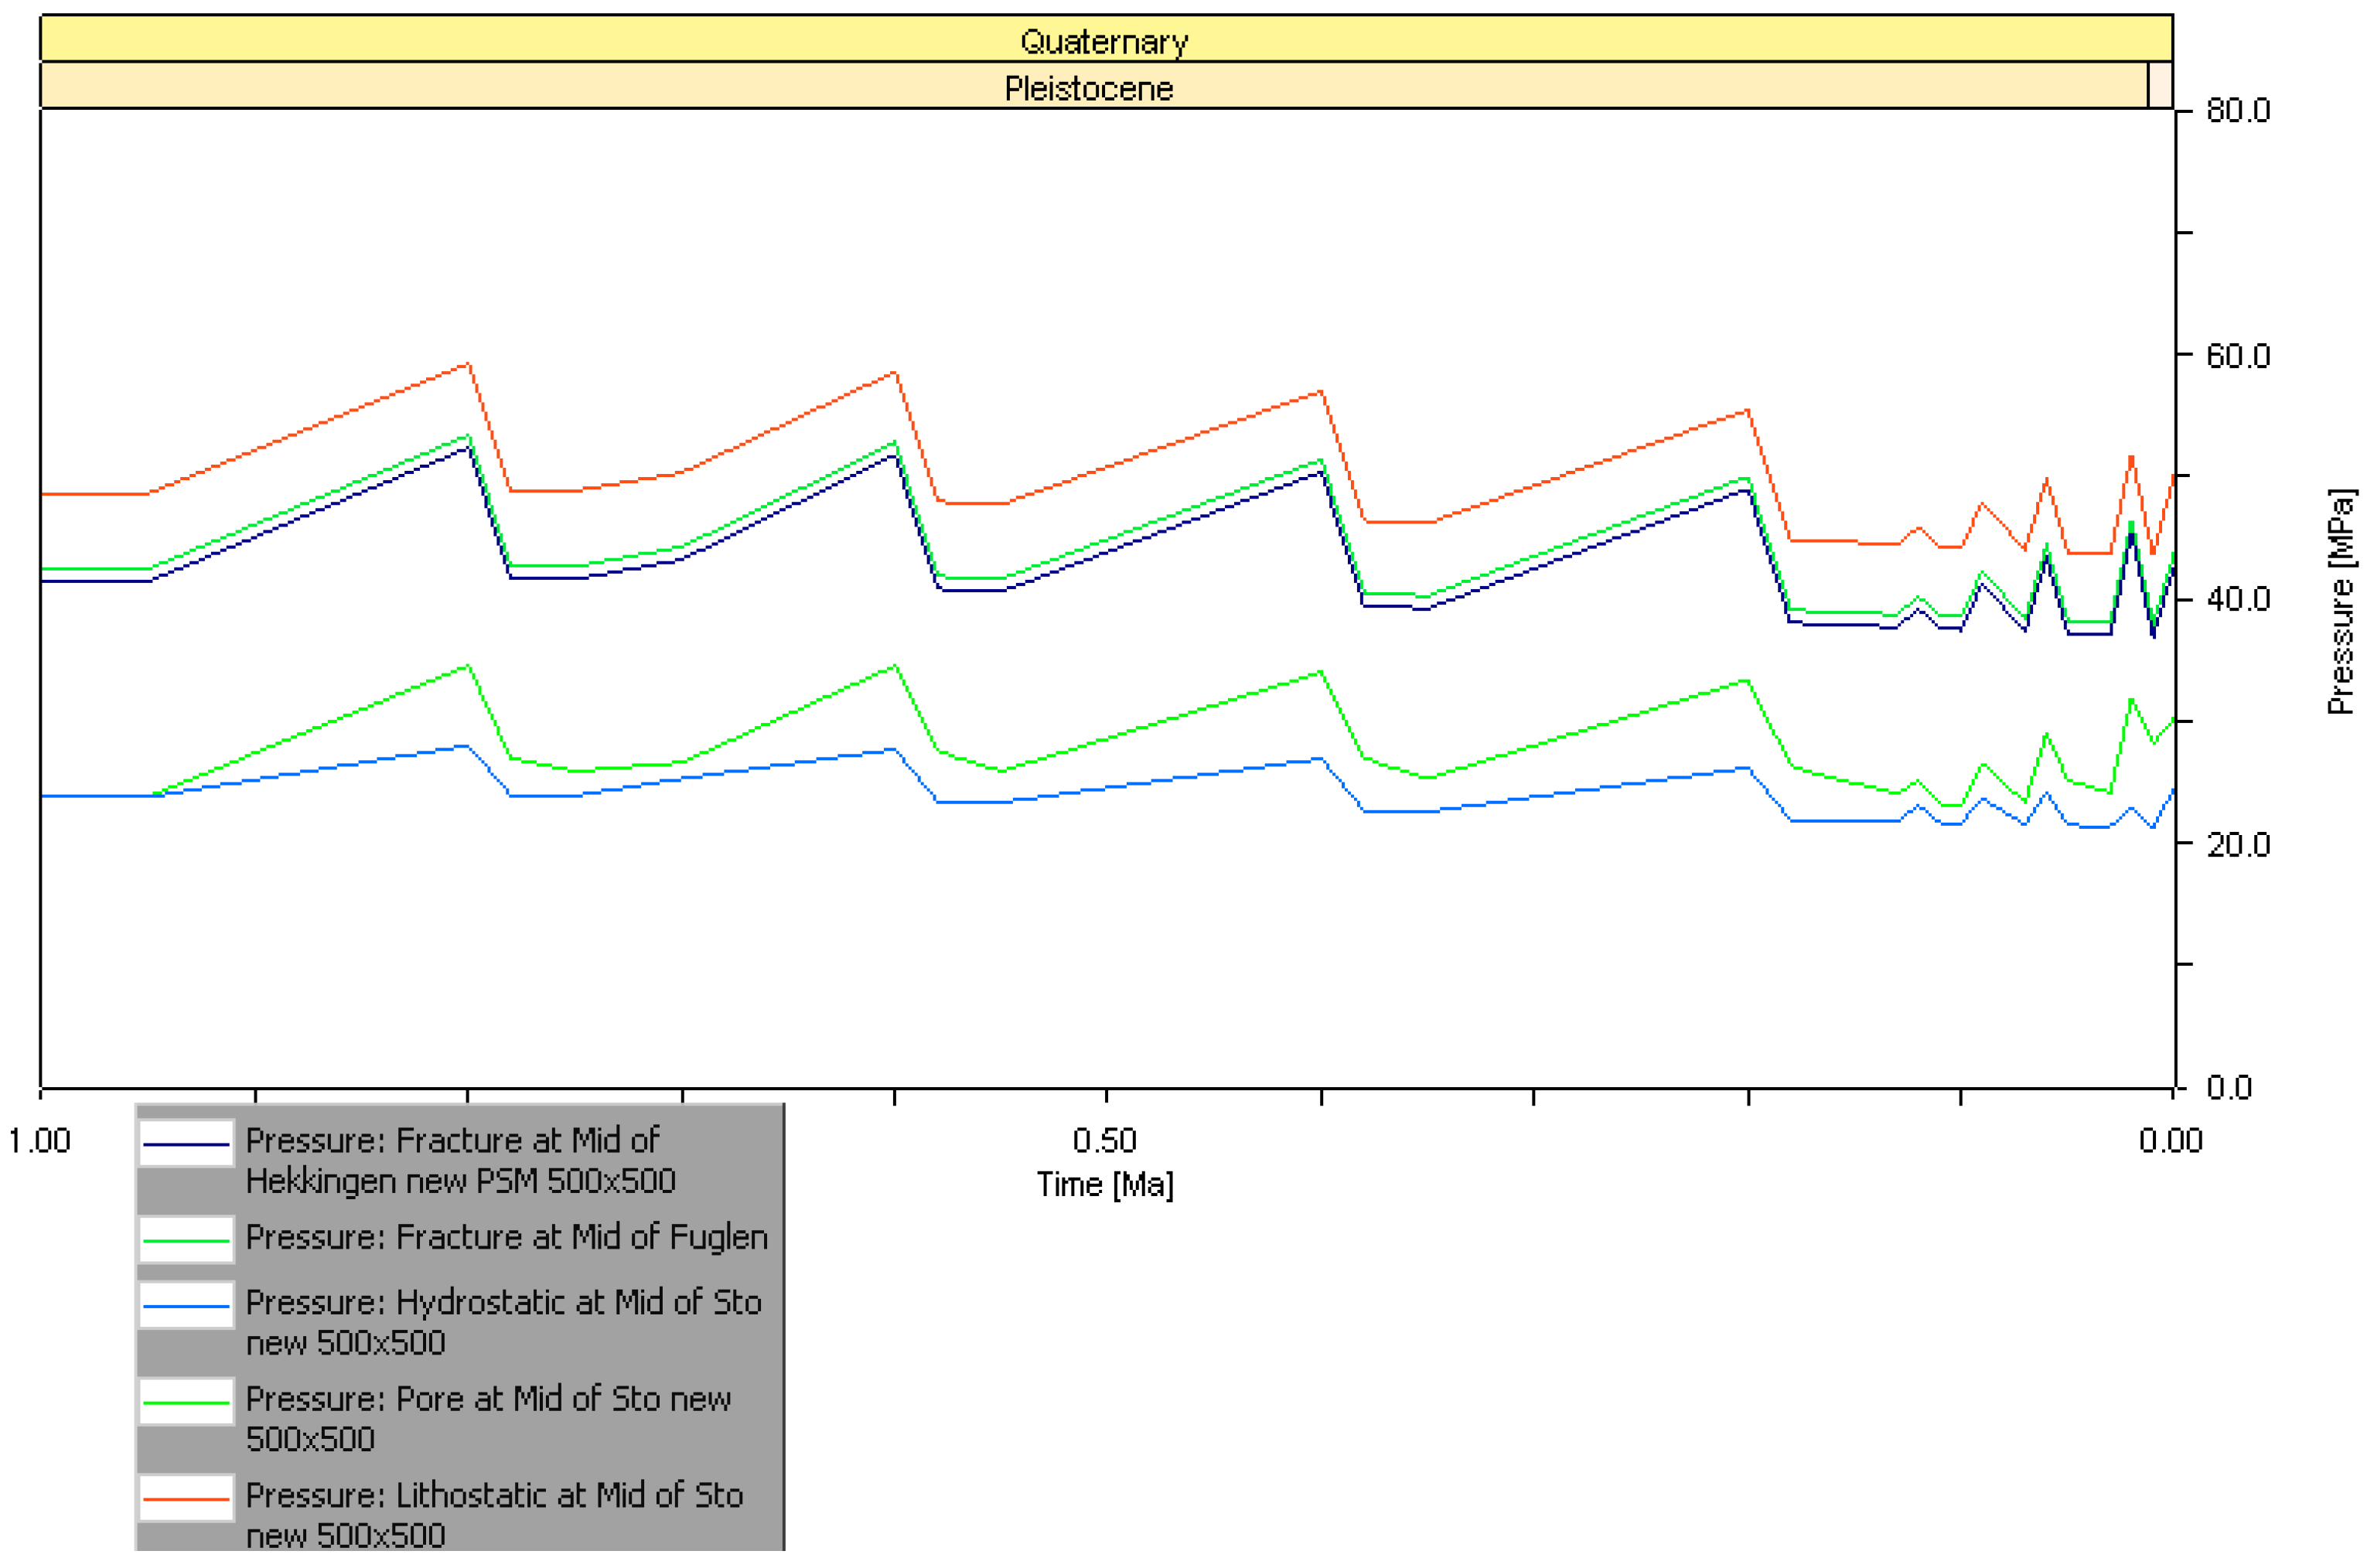Click the Pleistocene epoch header bar
Viewport: 2374px width, 1568px height.
click(x=1088, y=88)
